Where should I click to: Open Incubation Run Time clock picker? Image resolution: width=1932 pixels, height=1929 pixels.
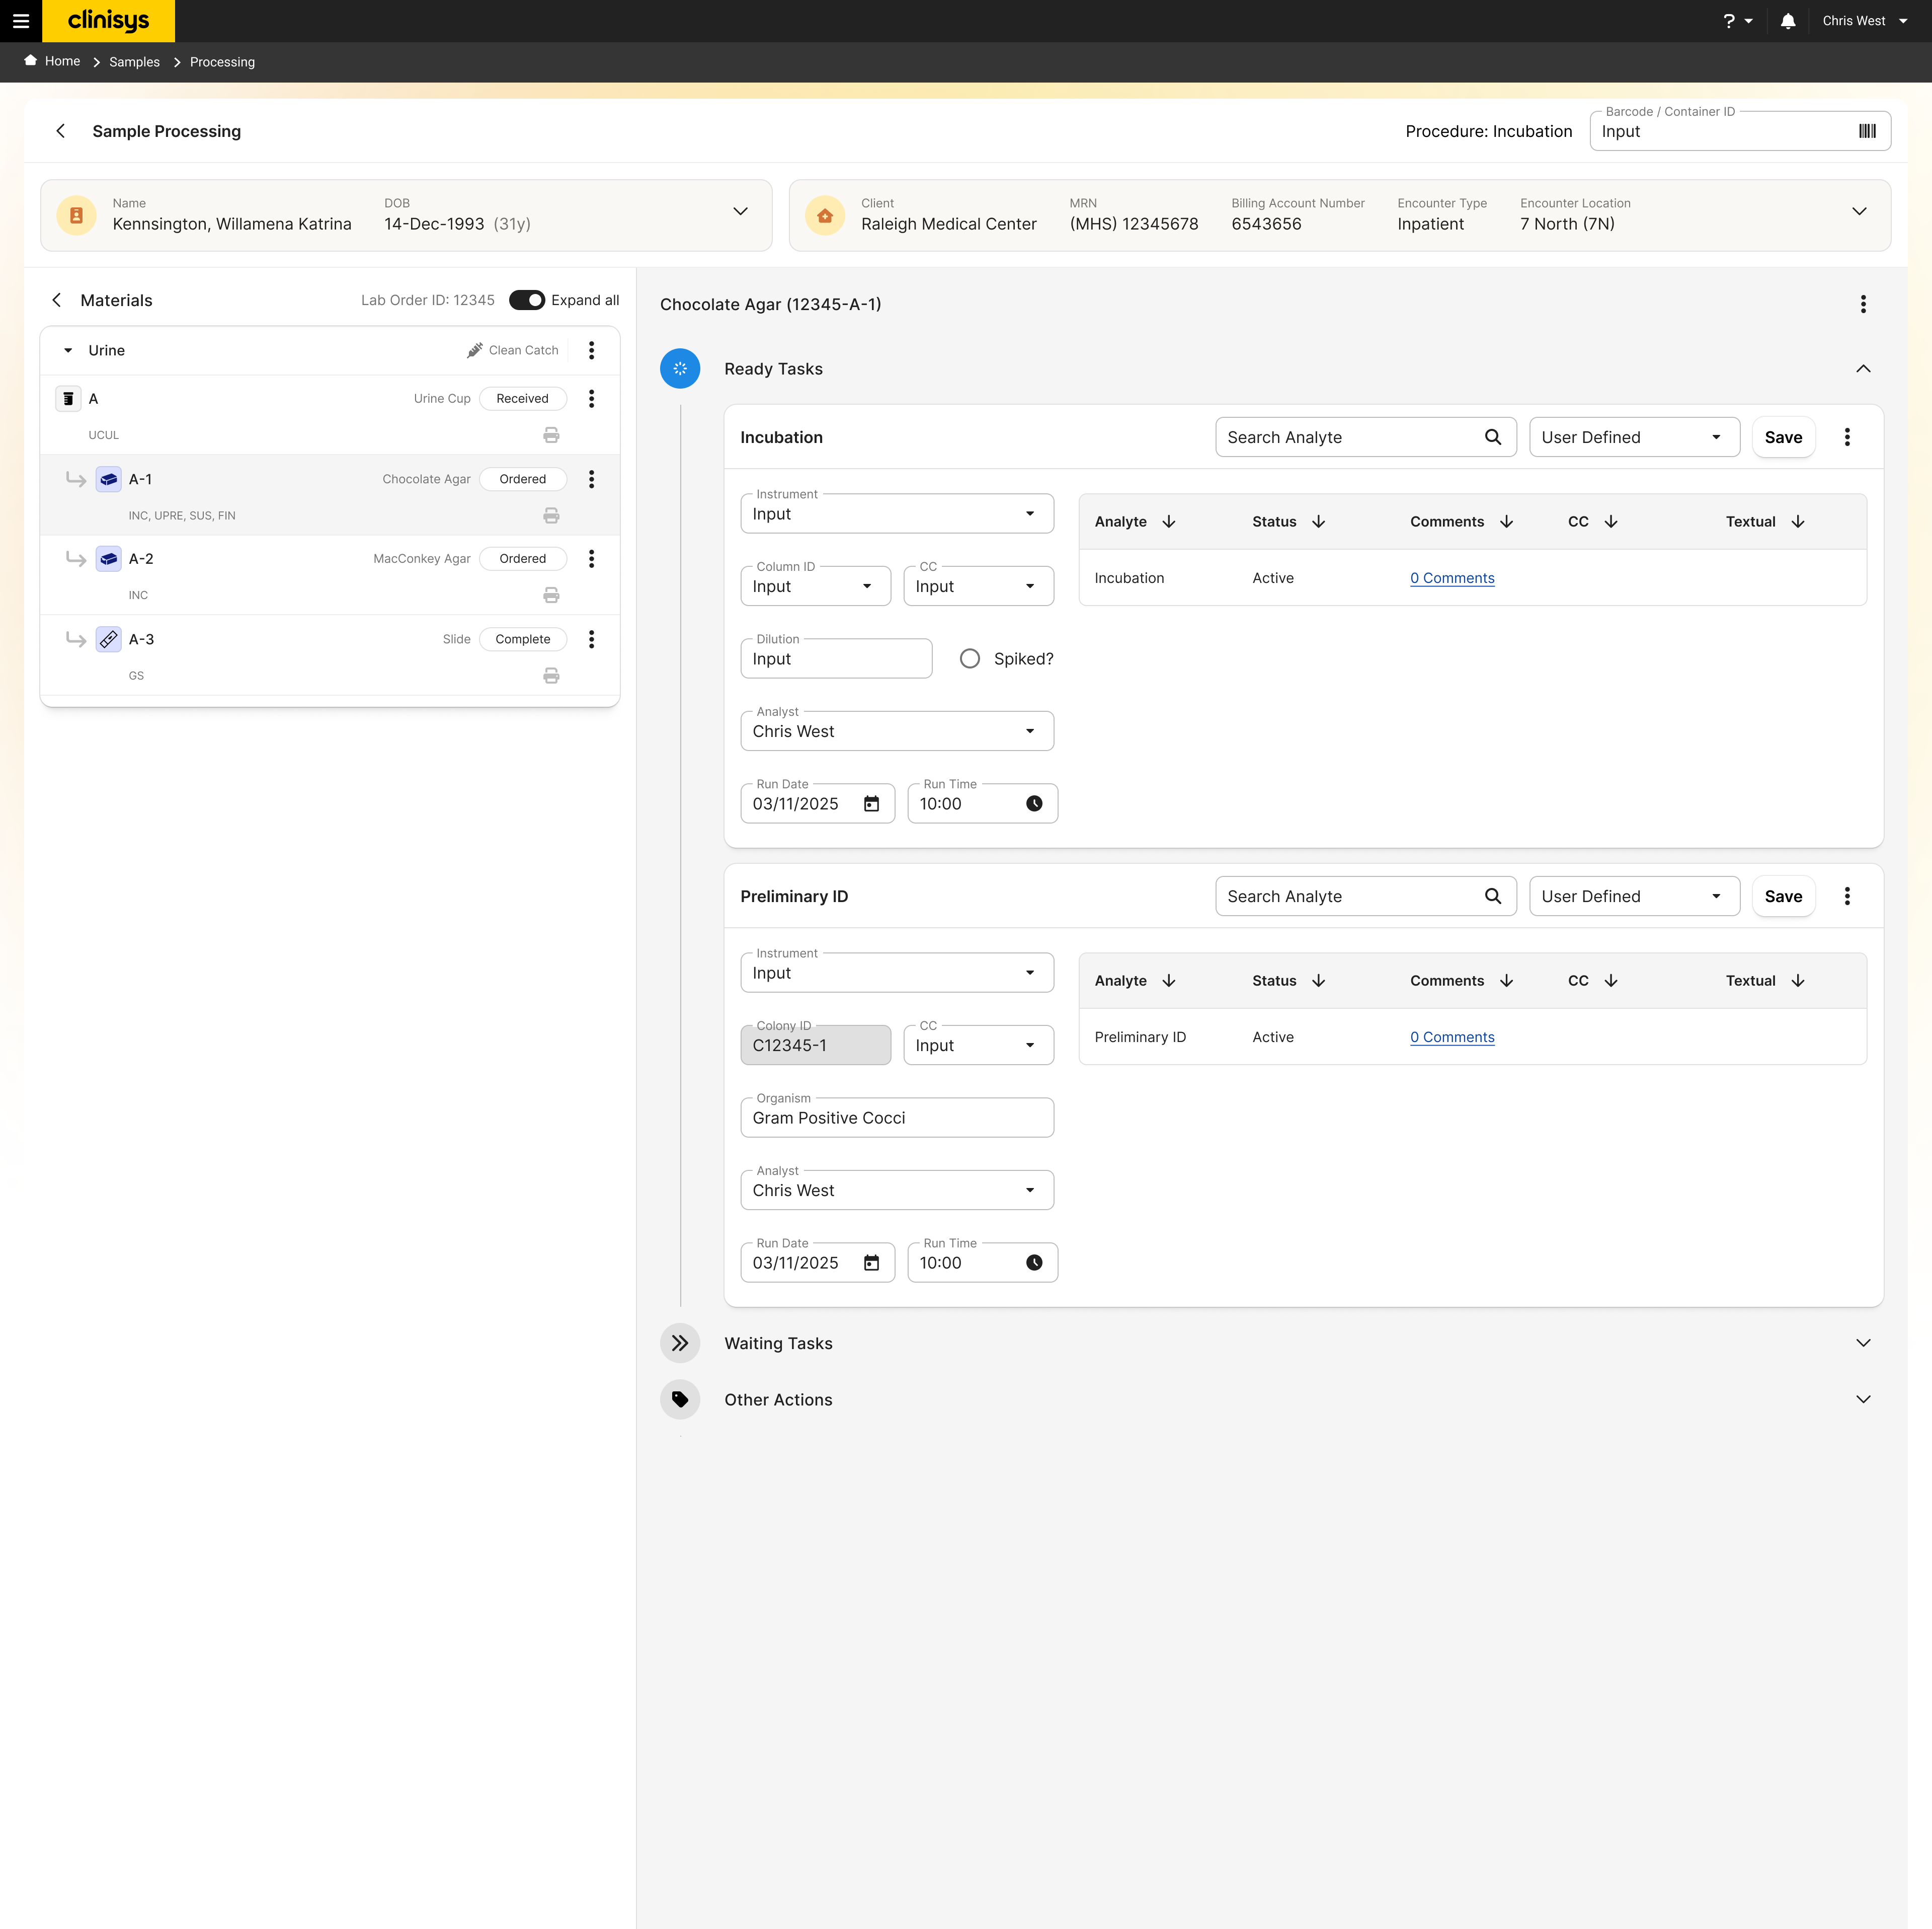[1034, 804]
